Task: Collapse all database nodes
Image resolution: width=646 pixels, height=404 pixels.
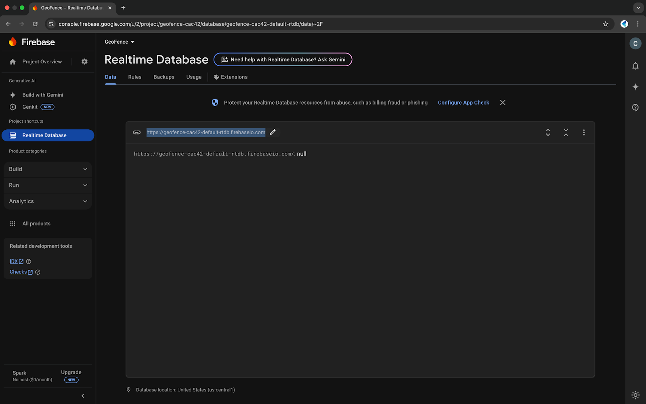Action: tap(566, 133)
